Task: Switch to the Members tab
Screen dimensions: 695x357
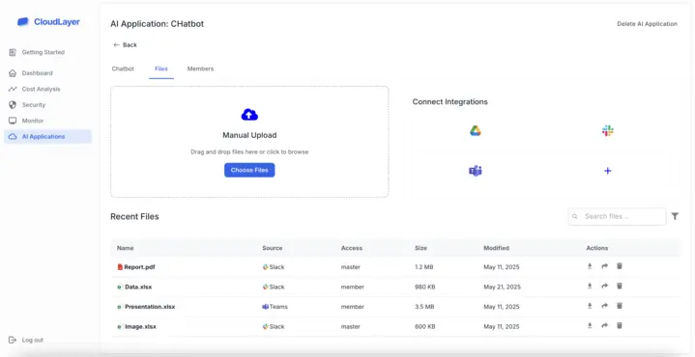Action: click(200, 69)
